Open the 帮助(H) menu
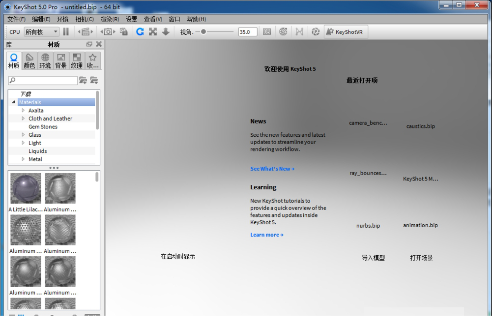 coord(197,19)
